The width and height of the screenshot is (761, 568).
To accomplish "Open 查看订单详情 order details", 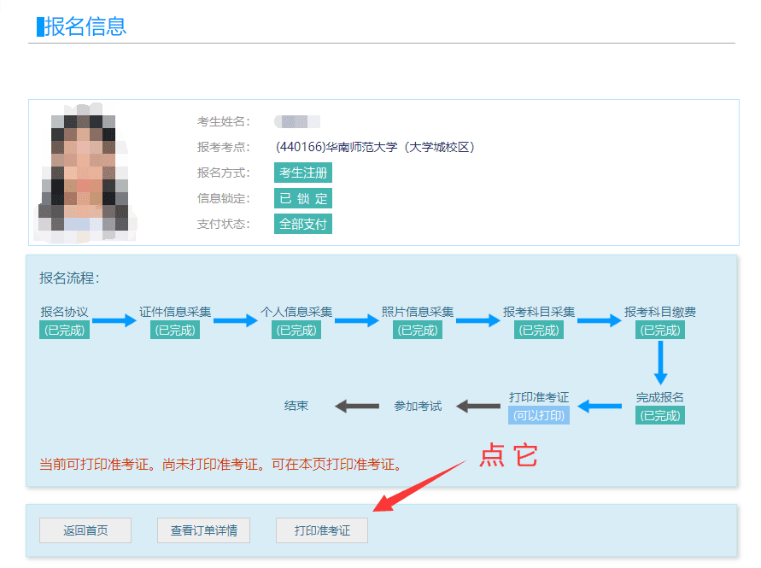I will [x=203, y=530].
